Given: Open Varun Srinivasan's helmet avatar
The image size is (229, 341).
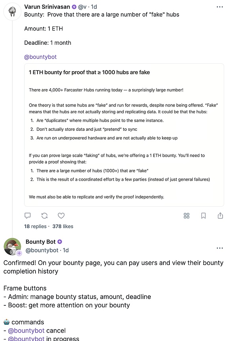Looking at the screenshot, I should (x=12, y=11).
